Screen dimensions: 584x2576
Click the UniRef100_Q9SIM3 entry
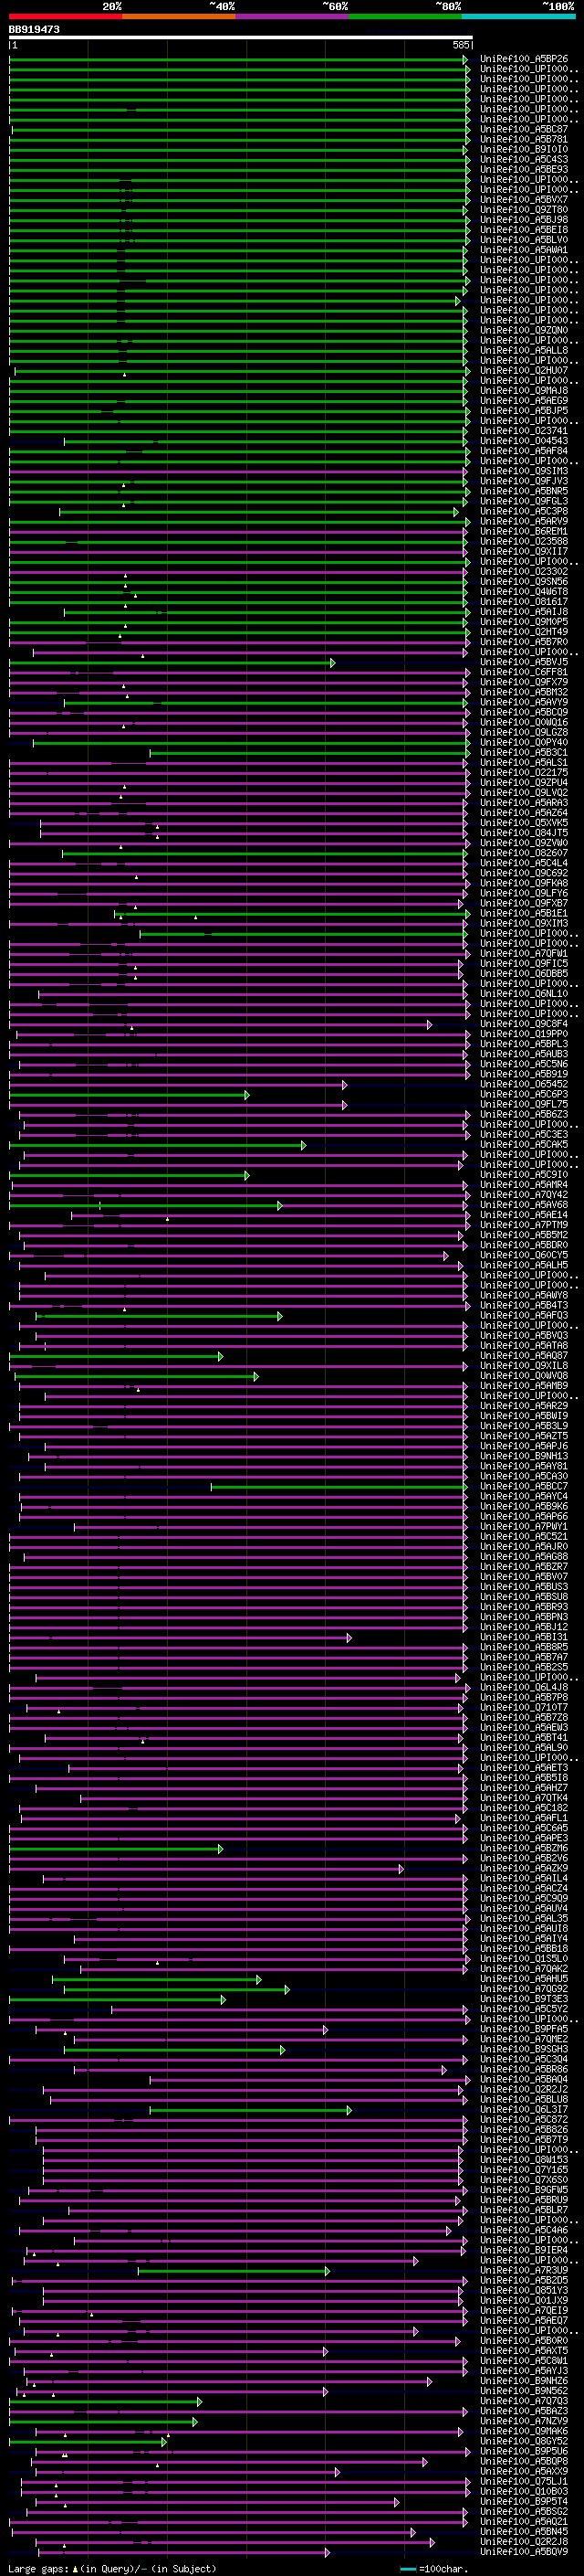click(523, 471)
